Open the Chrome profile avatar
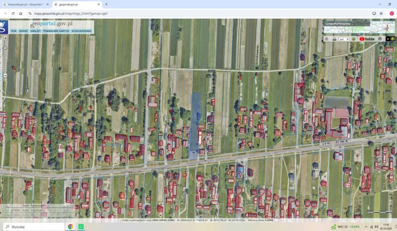Screen dimensions: 397x231 point(391,14)
